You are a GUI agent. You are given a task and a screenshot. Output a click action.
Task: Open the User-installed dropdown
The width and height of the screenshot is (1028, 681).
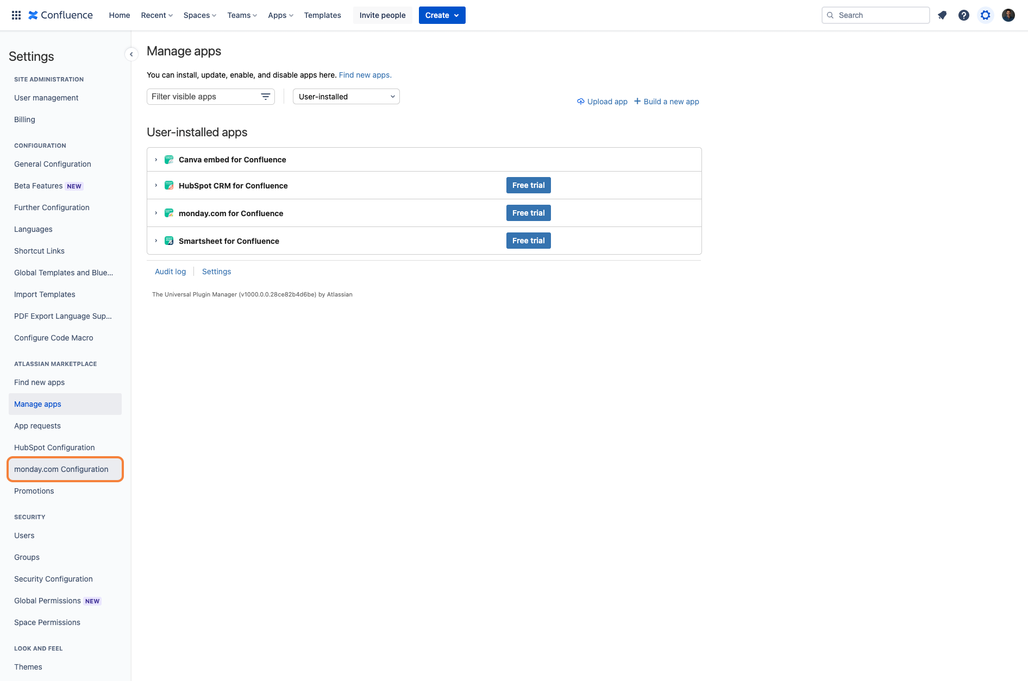(x=346, y=97)
